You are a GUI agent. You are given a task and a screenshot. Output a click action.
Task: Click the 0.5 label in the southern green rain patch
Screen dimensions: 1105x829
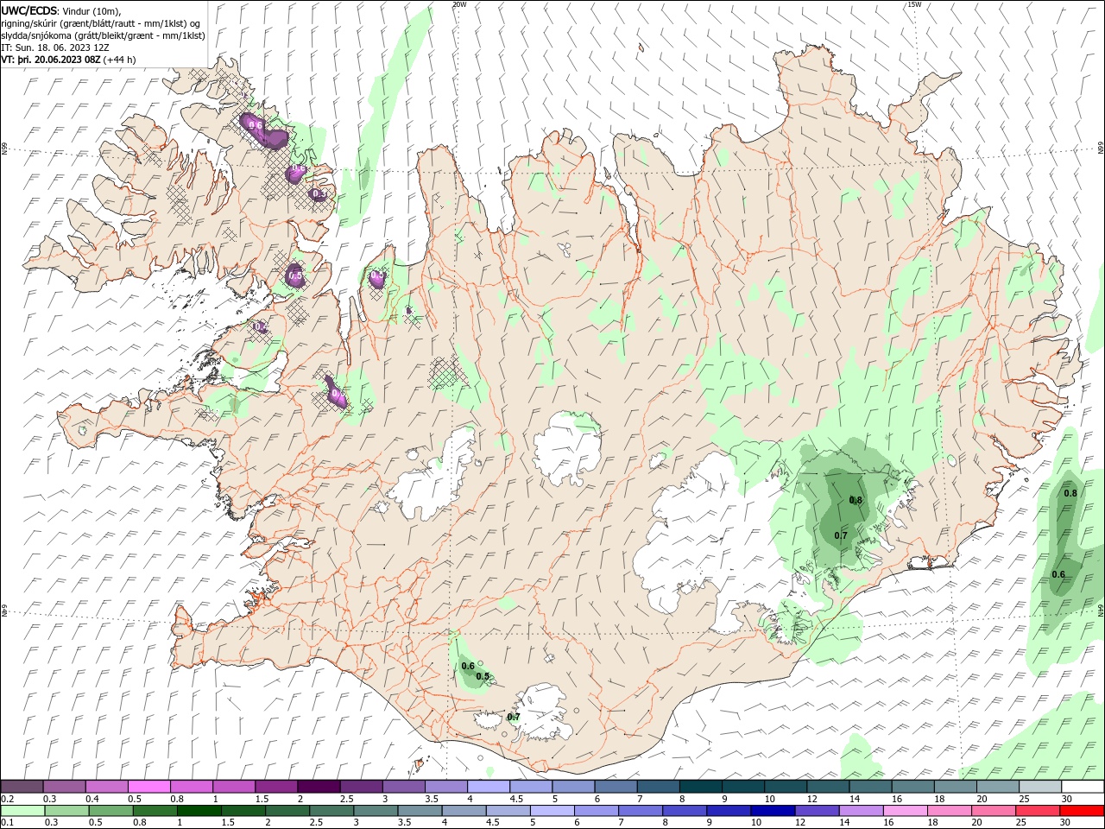[x=483, y=676]
